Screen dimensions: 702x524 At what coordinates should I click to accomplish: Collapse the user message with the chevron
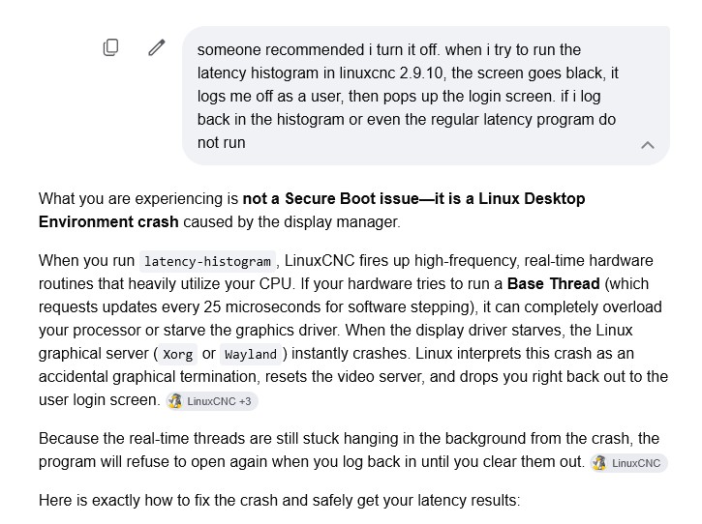click(x=648, y=145)
